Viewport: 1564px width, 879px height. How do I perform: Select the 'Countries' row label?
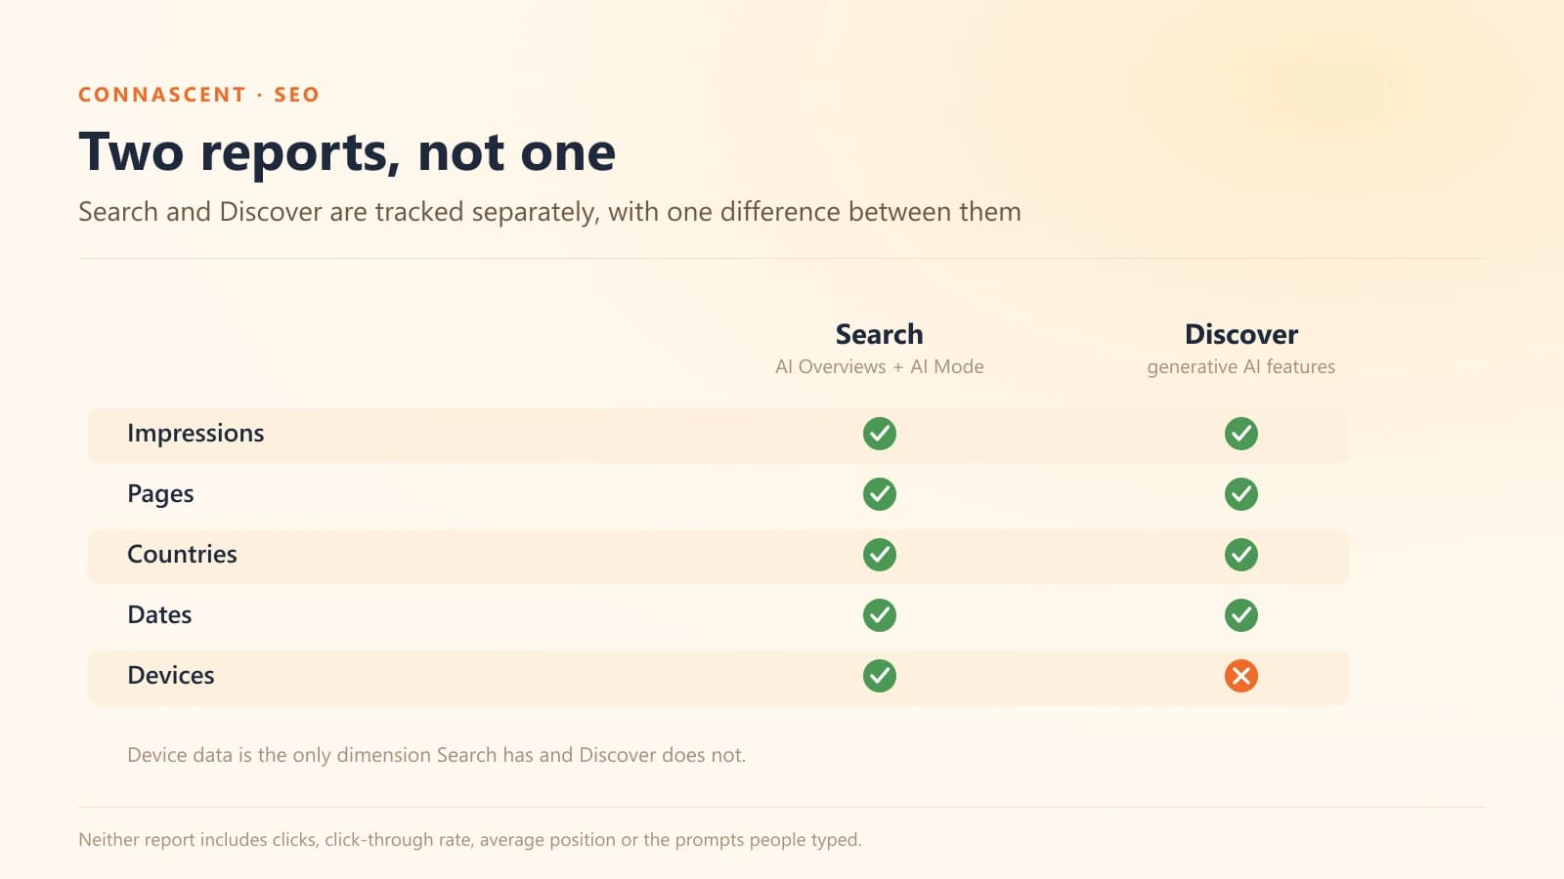click(x=182, y=555)
